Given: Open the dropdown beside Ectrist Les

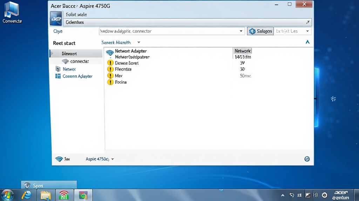Looking at the screenshot, I should click(x=307, y=31).
